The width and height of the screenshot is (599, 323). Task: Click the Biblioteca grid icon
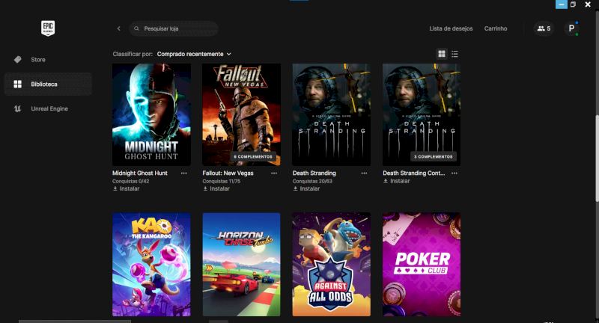coord(17,84)
